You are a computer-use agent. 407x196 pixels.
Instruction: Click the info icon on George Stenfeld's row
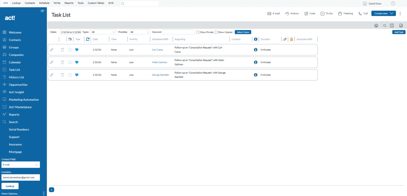coord(255,75)
